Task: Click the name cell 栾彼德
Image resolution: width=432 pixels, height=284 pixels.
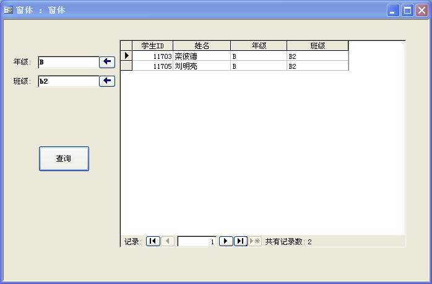Action: (202, 56)
